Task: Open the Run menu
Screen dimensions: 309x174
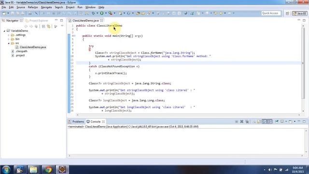Action: click(x=80, y=7)
